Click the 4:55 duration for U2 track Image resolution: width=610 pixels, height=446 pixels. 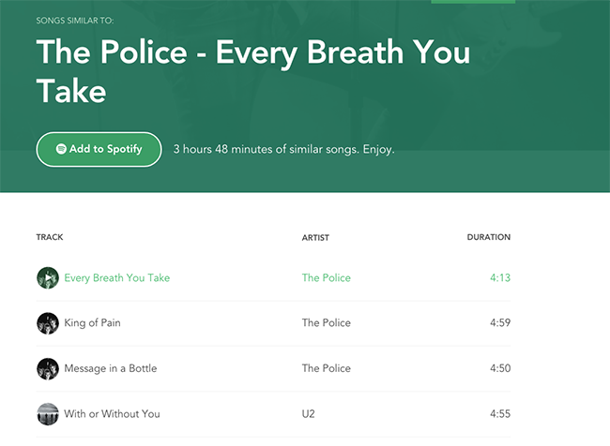click(500, 414)
